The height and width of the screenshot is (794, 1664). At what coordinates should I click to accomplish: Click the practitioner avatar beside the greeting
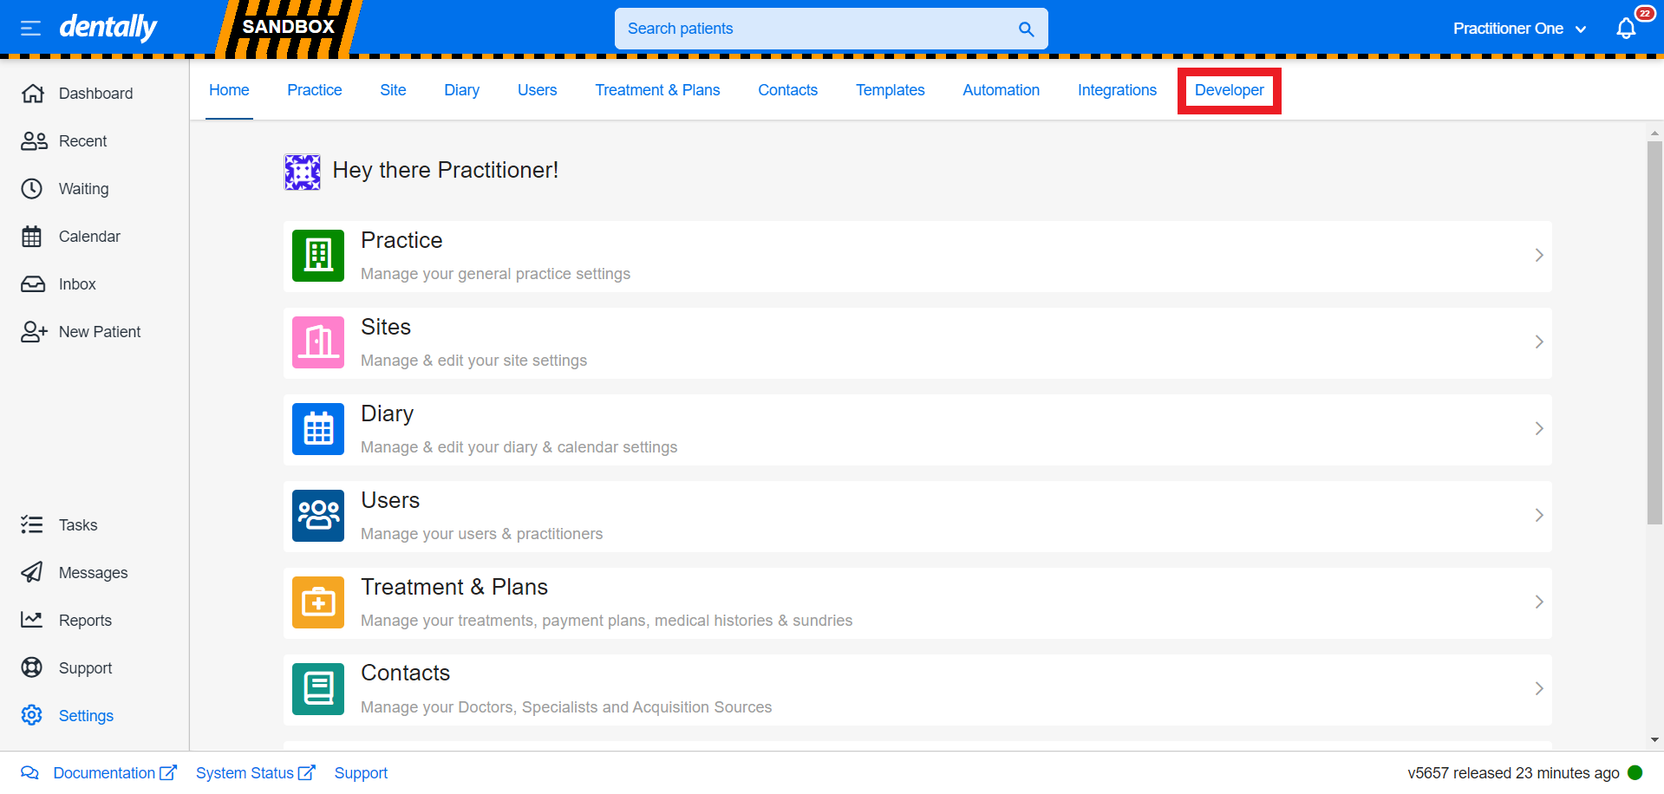[303, 172]
